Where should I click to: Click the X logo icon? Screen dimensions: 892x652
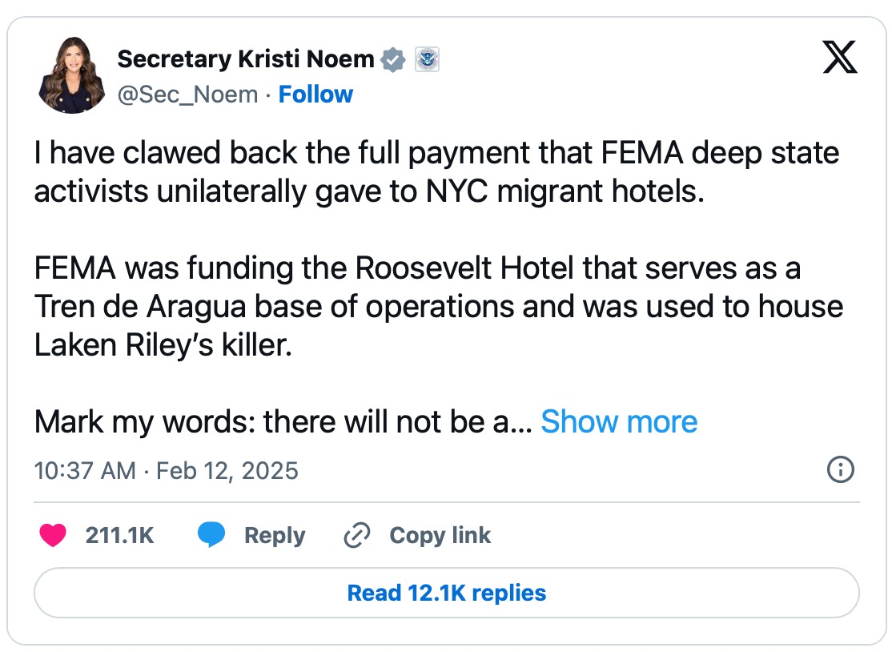tap(839, 59)
